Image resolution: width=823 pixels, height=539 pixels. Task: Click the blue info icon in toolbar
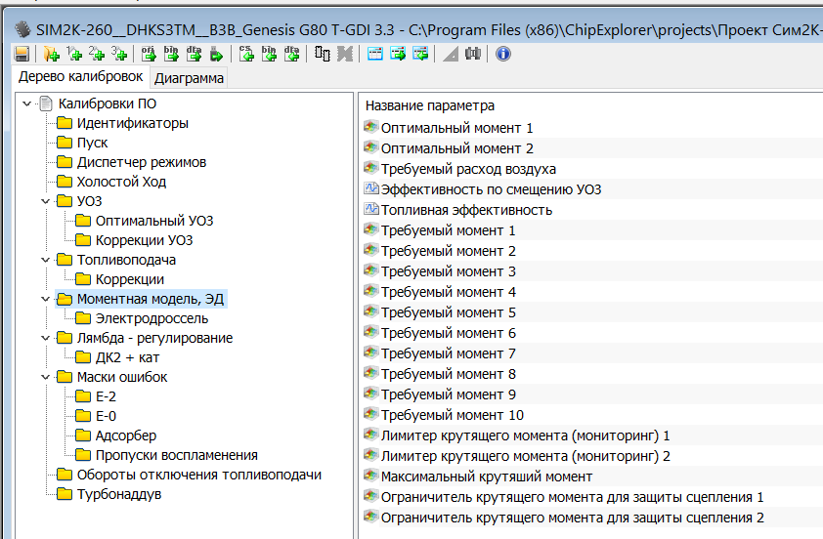click(x=503, y=55)
